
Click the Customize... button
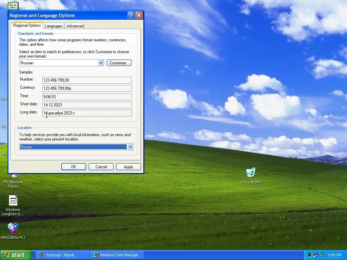click(119, 63)
